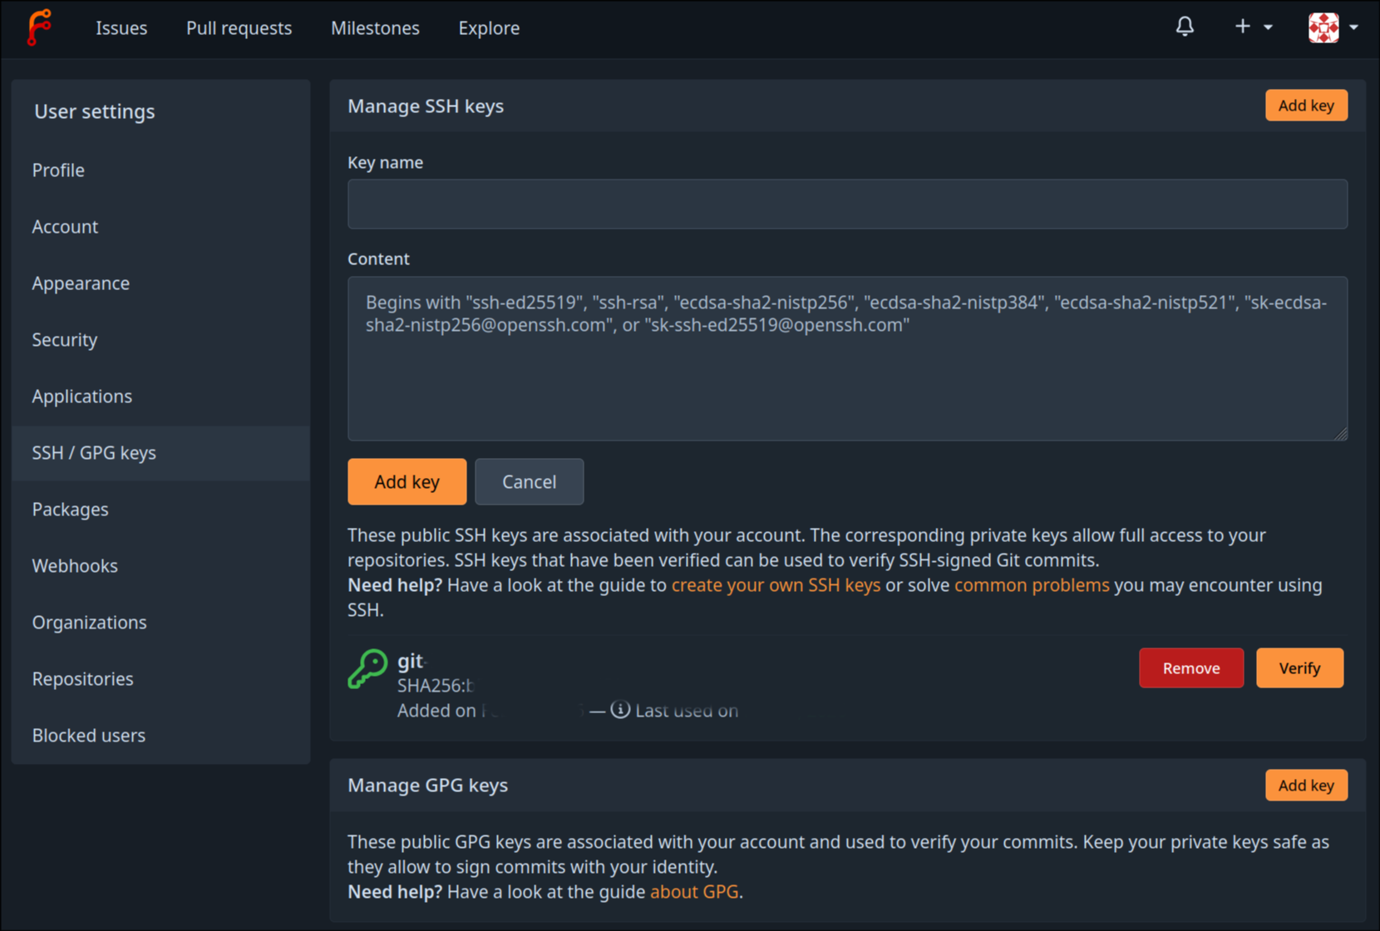This screenshot has width=1380, height=931.
Task: Expand the user avatar menu
Action: [x=1333, y=27]
